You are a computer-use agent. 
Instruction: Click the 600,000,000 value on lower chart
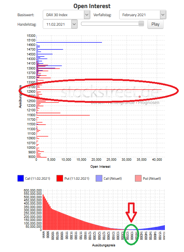click(33, 191)
